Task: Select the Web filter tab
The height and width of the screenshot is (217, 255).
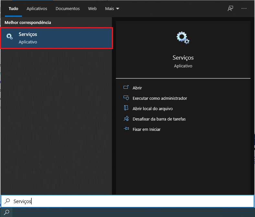Action: coord(92,9)
